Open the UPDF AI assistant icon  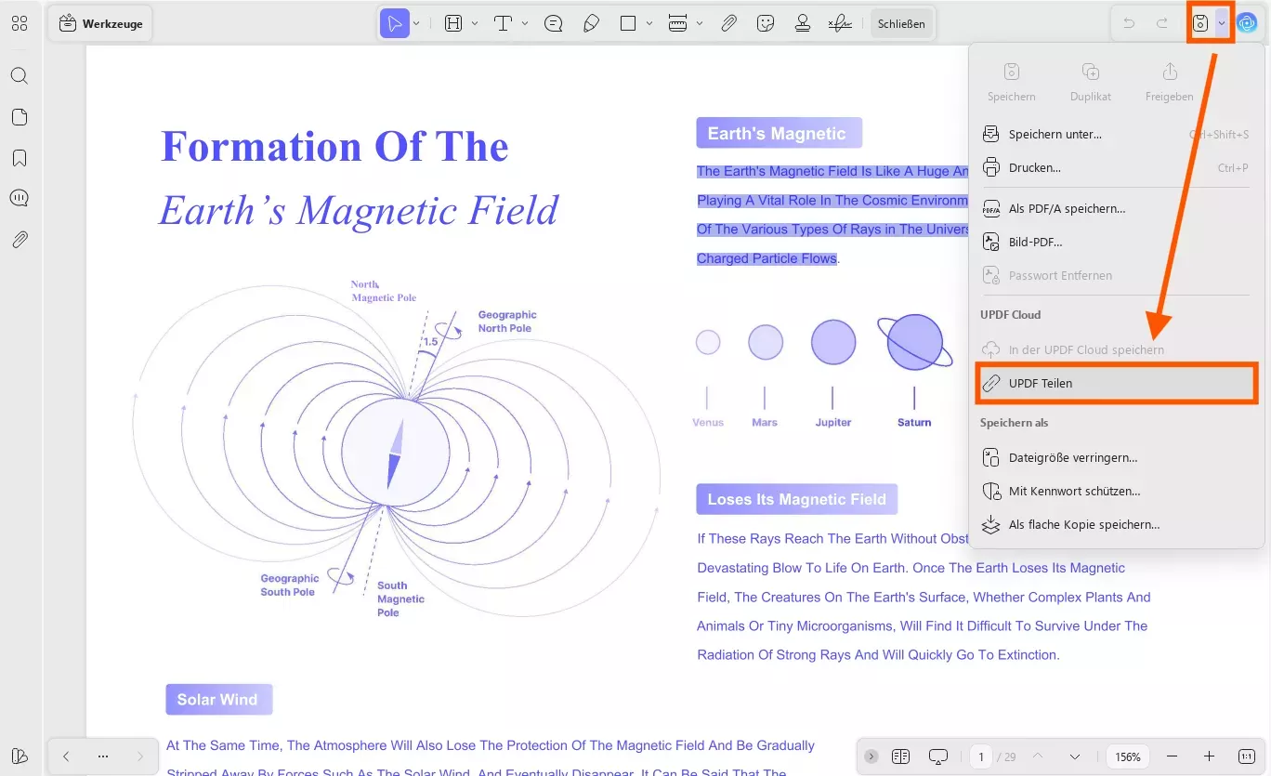[1247, 24]
